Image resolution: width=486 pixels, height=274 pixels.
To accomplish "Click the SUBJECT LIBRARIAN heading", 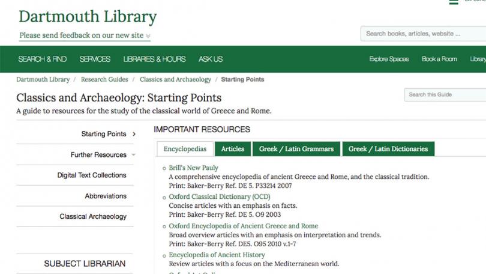I will (x=85, y=264).
